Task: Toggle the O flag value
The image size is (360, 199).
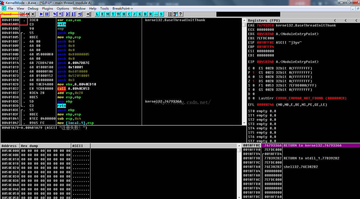Action: 253,98
